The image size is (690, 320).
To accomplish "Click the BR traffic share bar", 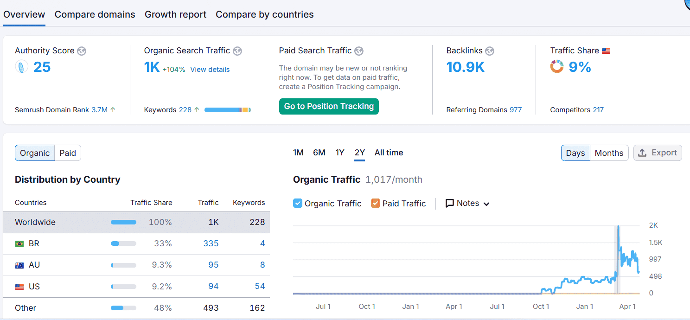I will pos(123,244).
